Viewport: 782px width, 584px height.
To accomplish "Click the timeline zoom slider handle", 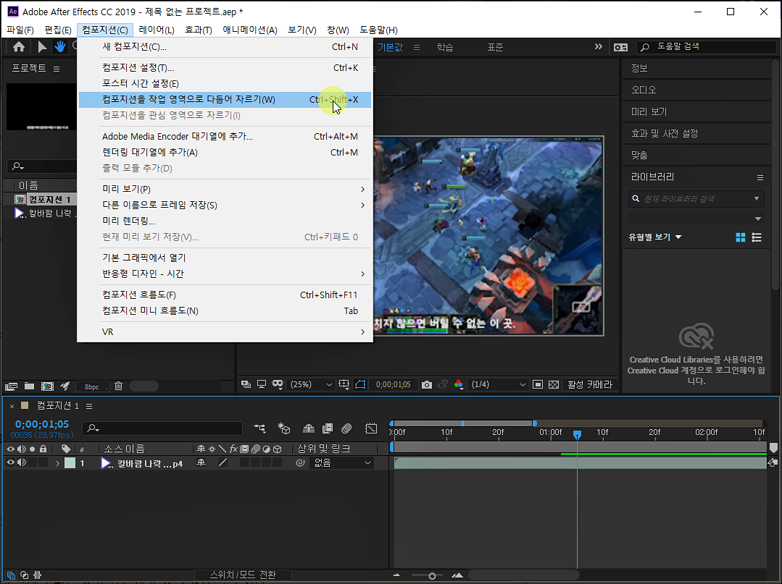I will (432, 576).
